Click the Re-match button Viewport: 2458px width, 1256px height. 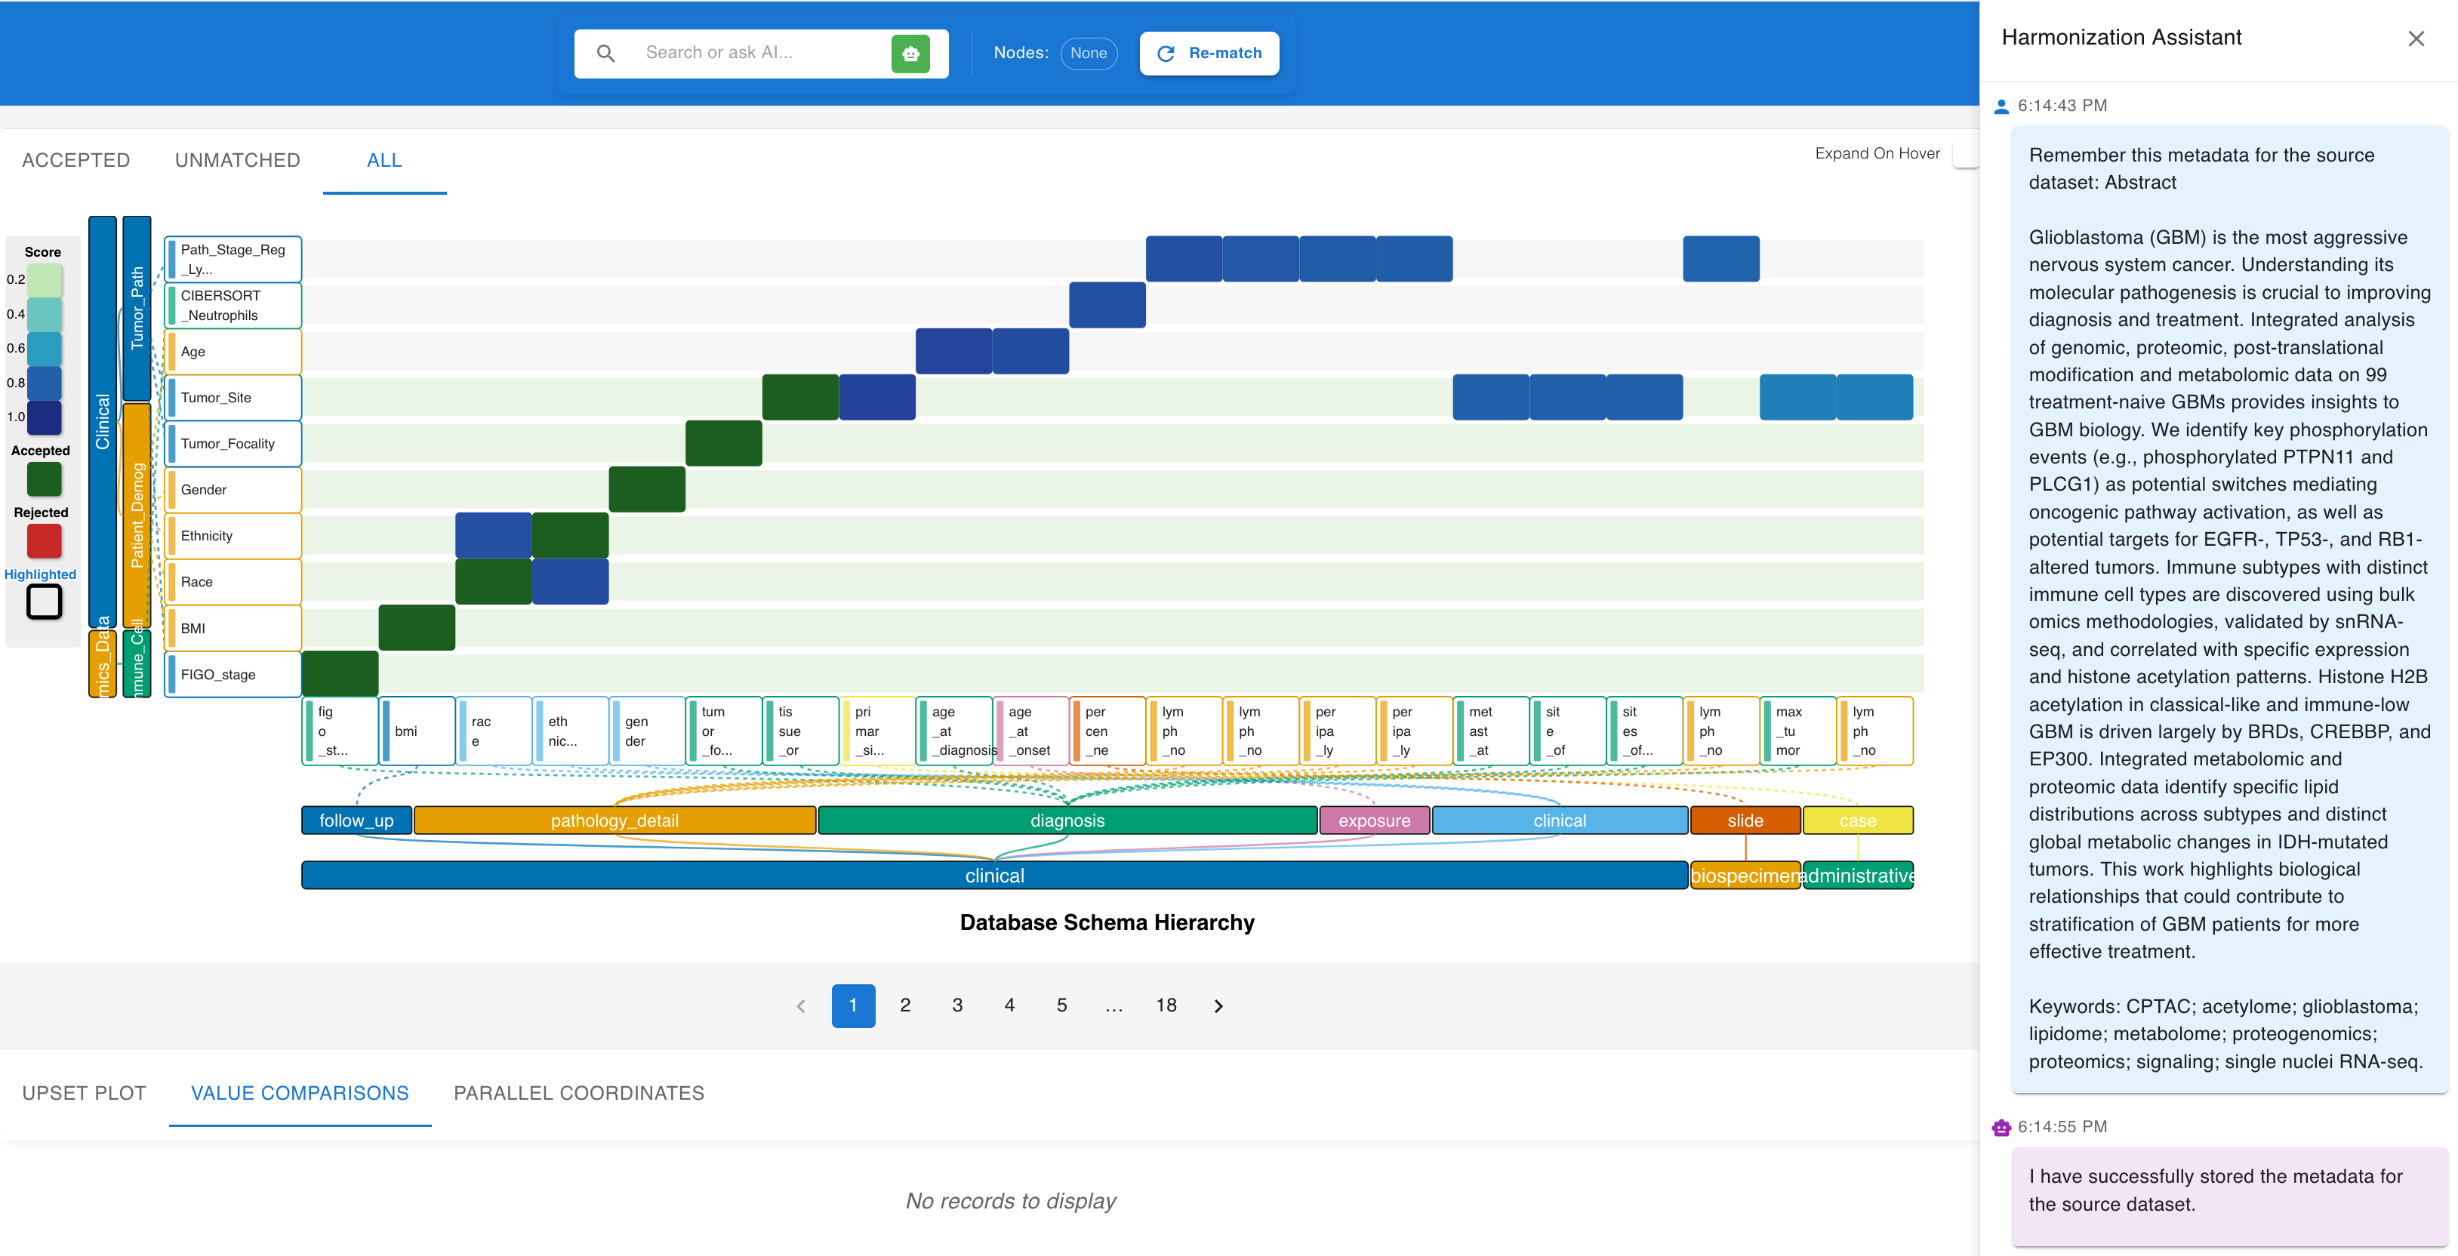pos(1209,54)
